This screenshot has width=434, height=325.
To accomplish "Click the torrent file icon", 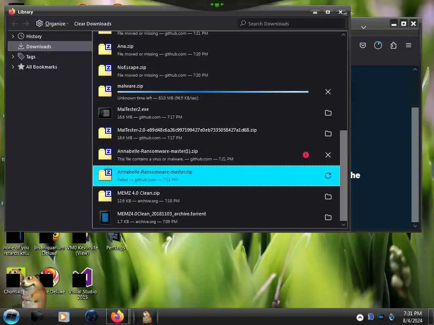I will coord(105,218).
